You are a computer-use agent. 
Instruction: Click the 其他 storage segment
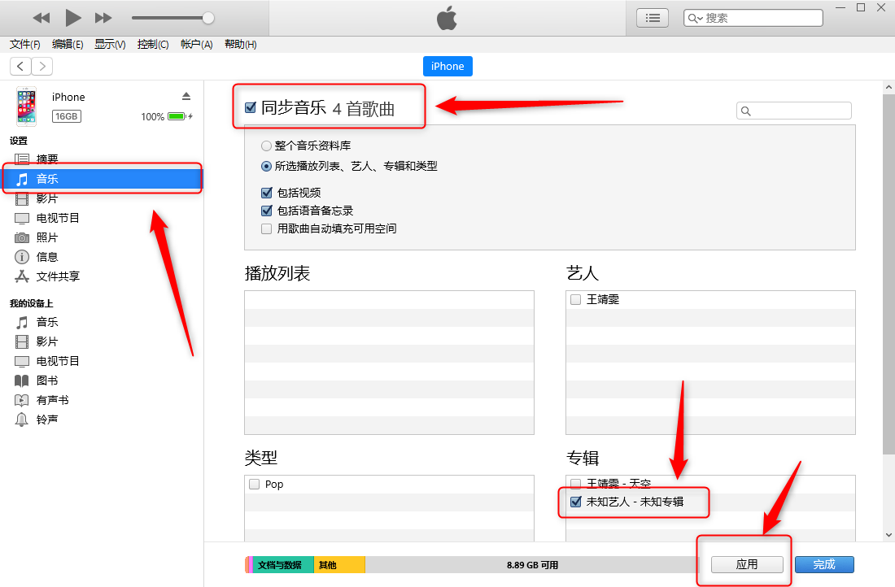click(339, 565)
